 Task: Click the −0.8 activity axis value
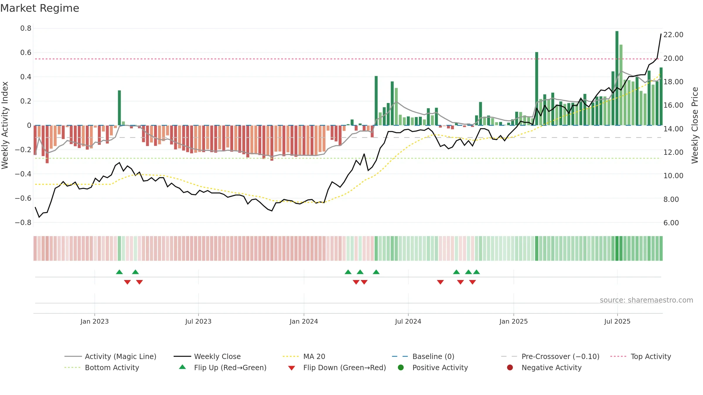(23, 222)
